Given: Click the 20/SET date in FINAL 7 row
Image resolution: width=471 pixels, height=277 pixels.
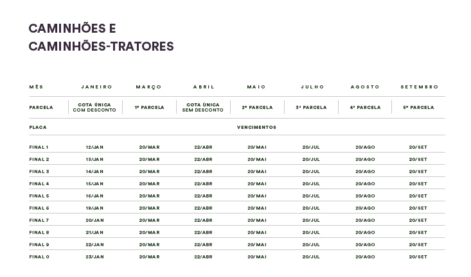Looking at the screenshot, I should point(418,221).
